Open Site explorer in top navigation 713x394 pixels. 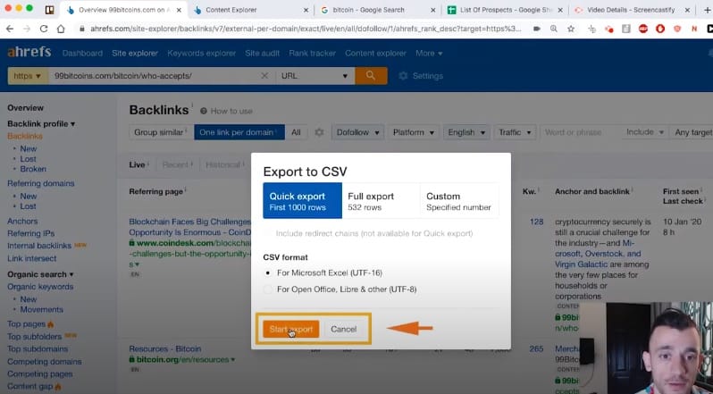coord(135,54)
